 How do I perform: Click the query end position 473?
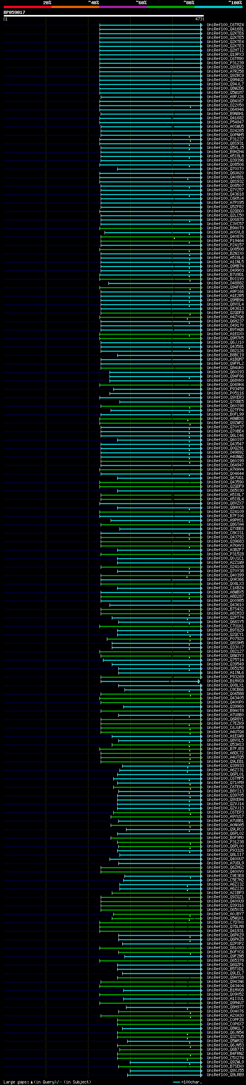pyautogui.click(x=198, y=19)
